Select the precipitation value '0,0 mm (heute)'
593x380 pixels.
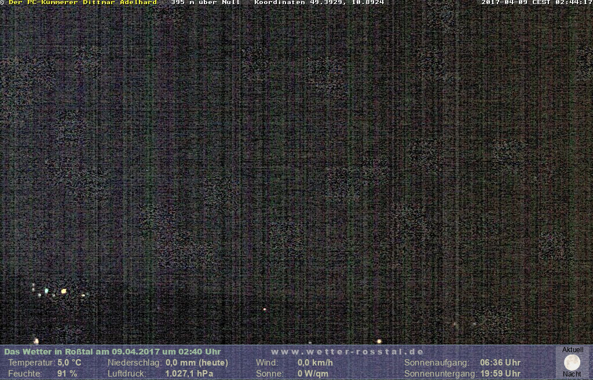coord(197,363)
